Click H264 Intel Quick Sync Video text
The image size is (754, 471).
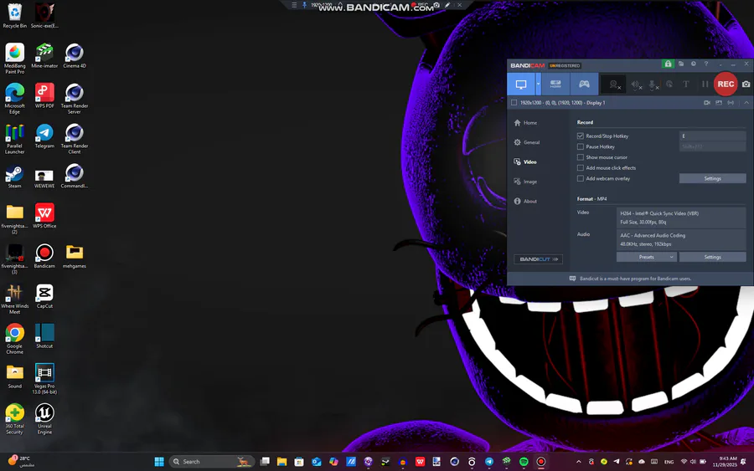pos(659,213)
